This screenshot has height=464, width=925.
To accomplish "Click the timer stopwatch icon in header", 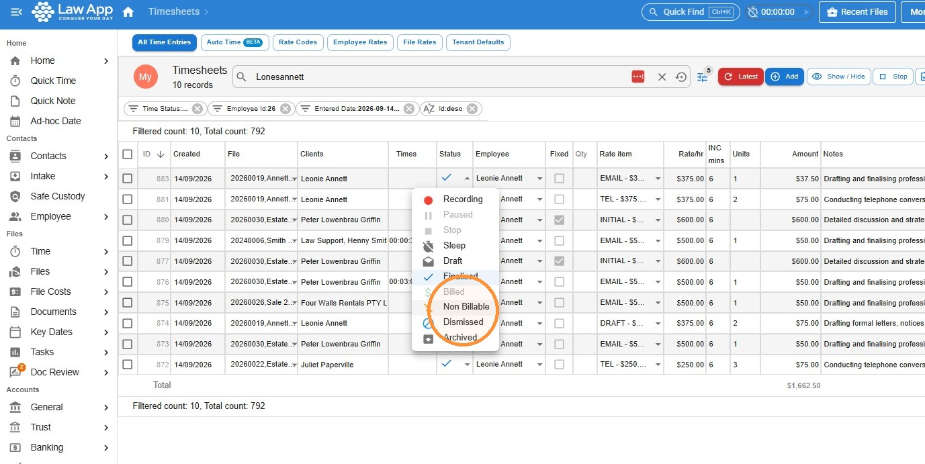I will pos(753,12).
